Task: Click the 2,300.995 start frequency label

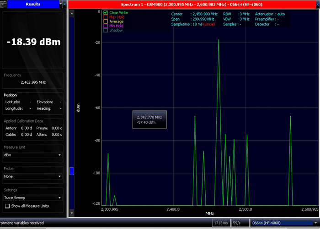Action: (x=109, y=209)
